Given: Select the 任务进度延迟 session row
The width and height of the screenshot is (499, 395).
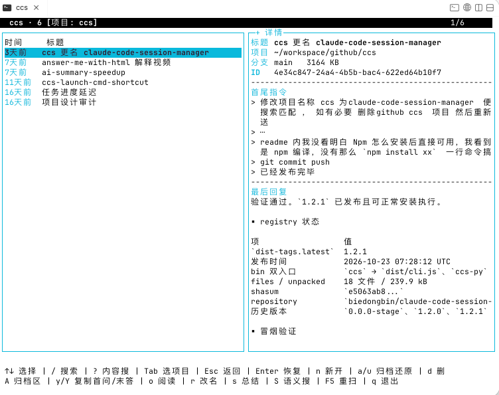Looking at the screenshot, I should click(123, 92).
